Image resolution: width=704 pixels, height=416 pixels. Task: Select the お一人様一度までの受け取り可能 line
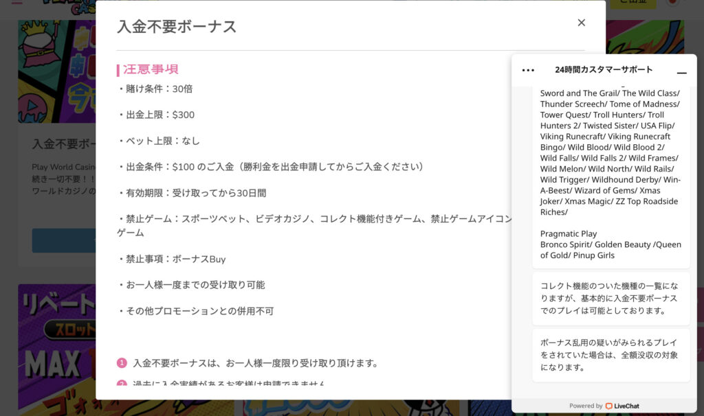[192, 285]
